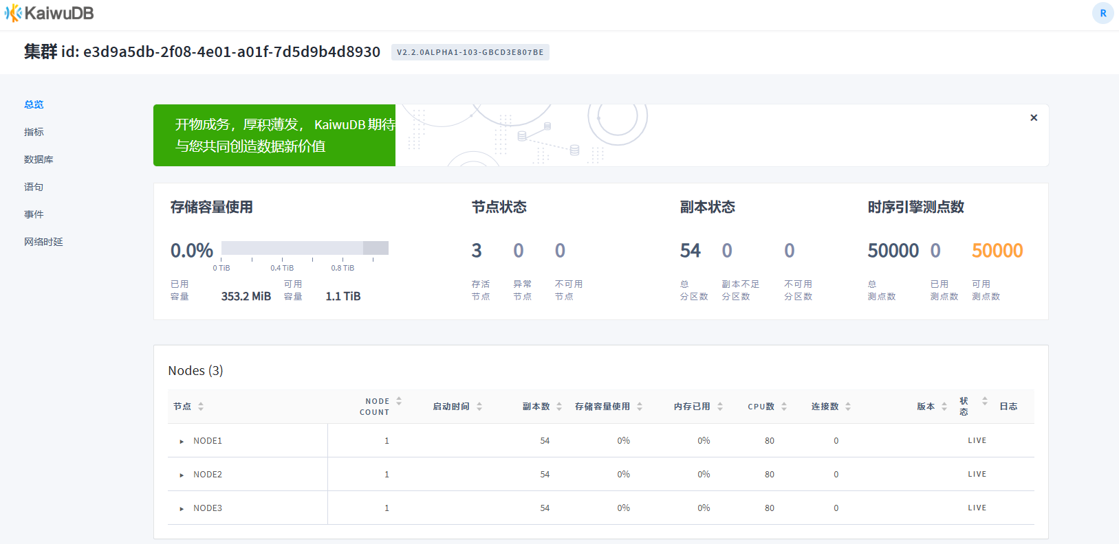Screen dimensions: 1119x544
Task: Click the 353.2 MiB used capacity value
Action: [246, 296]
